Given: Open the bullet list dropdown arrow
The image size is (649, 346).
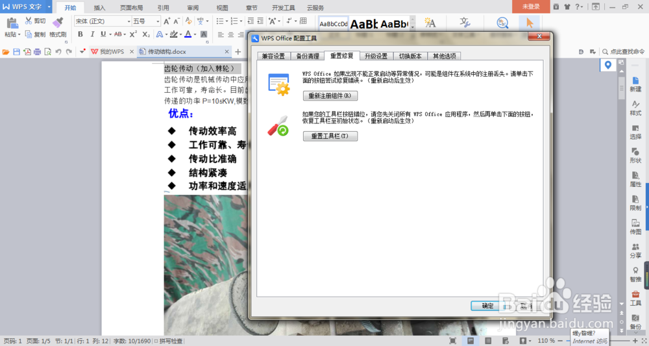Looking at the screenshot, I should click(x=227, y=21).
